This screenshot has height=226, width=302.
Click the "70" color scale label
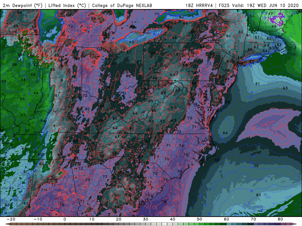click(x=253, y=219)
